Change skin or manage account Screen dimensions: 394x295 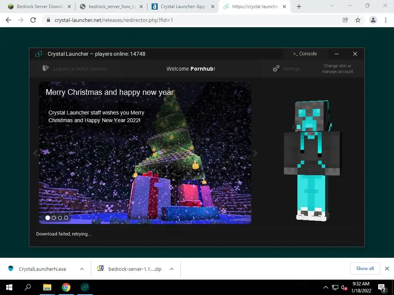337,69
